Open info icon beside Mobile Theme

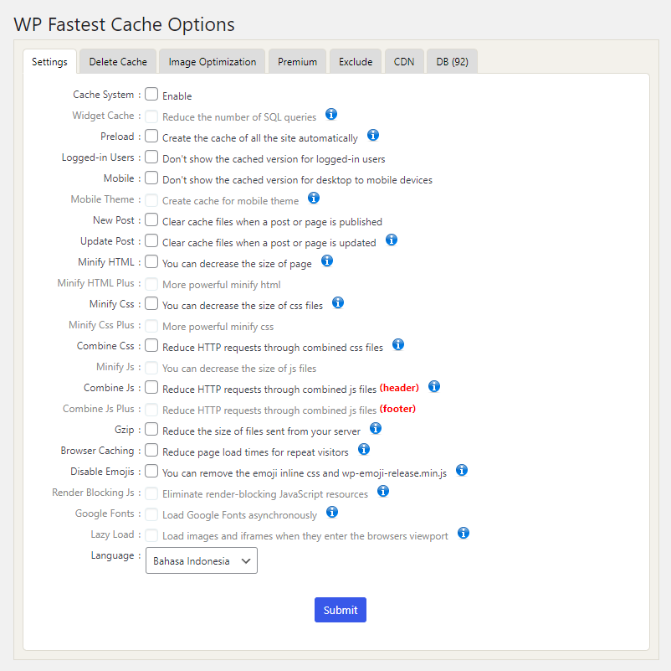pos(314,198)
